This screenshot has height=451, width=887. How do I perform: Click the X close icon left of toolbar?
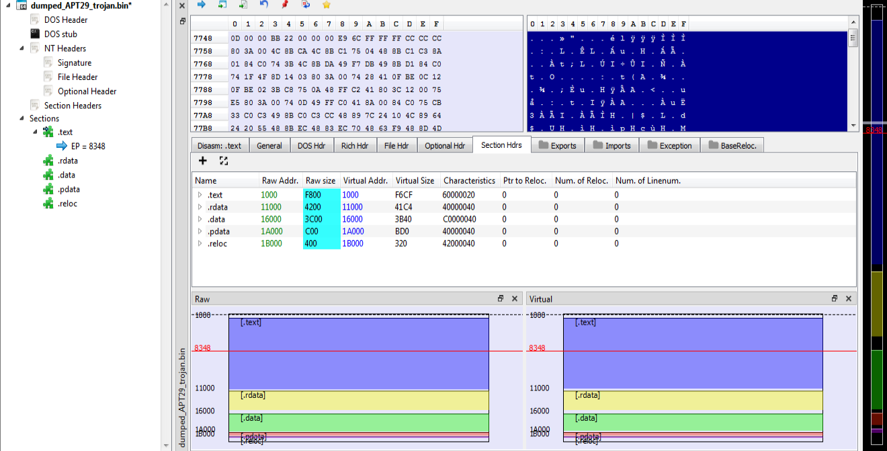pos(182,6)
